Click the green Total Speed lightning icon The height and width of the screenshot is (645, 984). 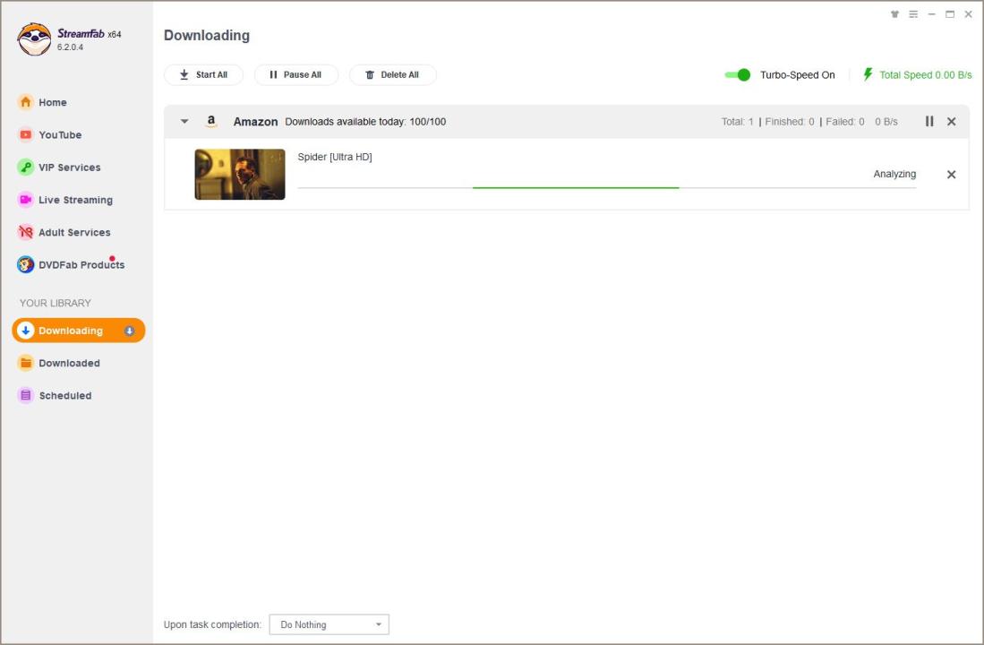tap(868, 74)
